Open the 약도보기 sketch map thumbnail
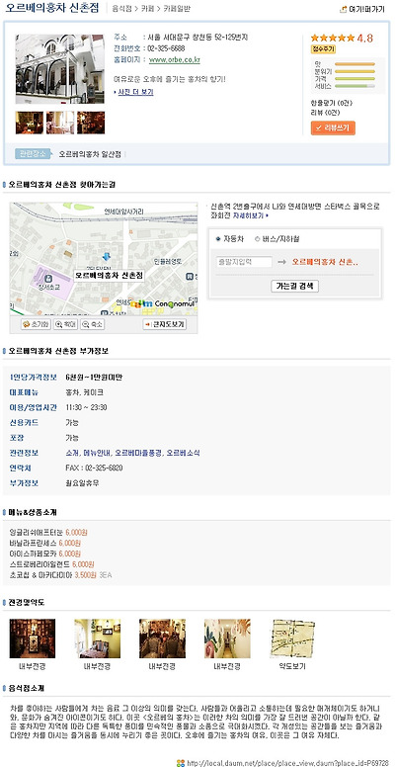The height and width of the screenshot is (767, 395). pos(292,639)
